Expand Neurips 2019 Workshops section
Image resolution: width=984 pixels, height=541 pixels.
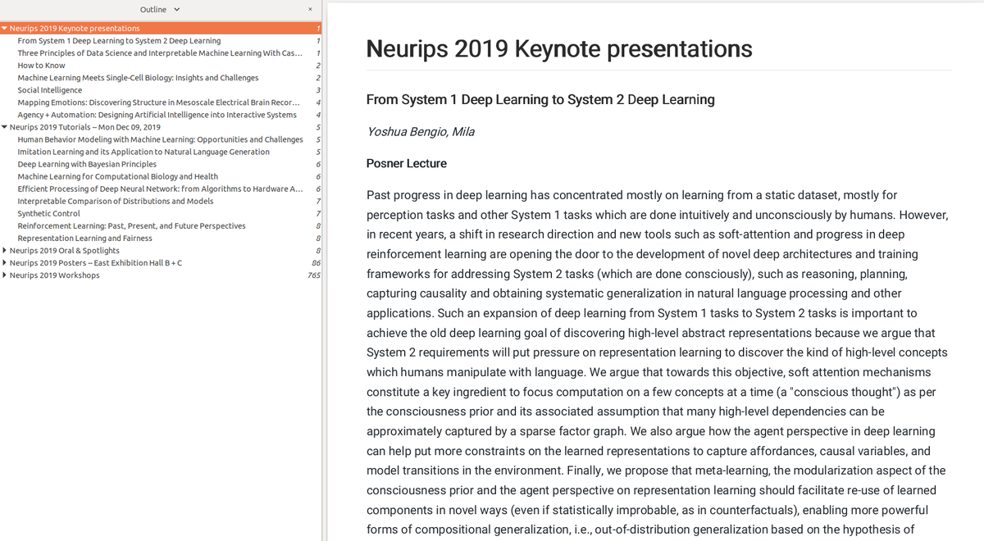click(5, 275)
